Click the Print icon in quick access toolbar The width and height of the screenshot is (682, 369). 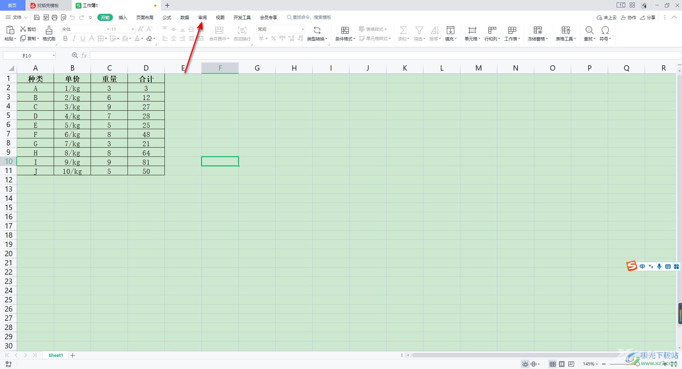[54, 17]
